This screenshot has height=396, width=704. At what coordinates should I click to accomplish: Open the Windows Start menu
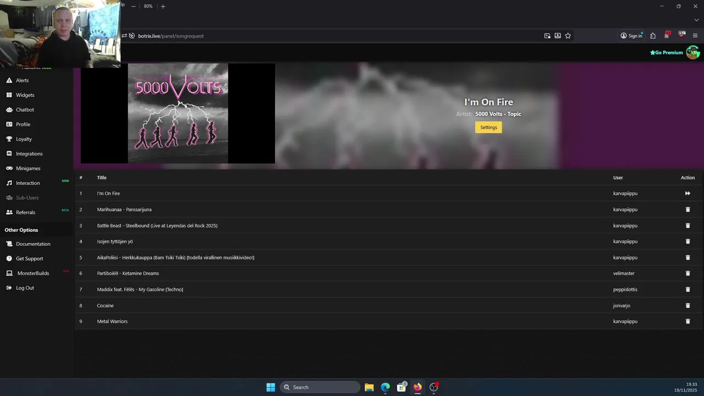pyautogui.click(x=271, y=387)
